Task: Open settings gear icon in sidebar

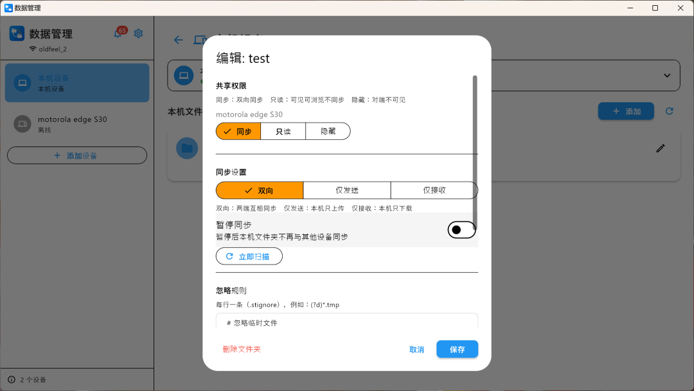Action: (x=139, y=33)
